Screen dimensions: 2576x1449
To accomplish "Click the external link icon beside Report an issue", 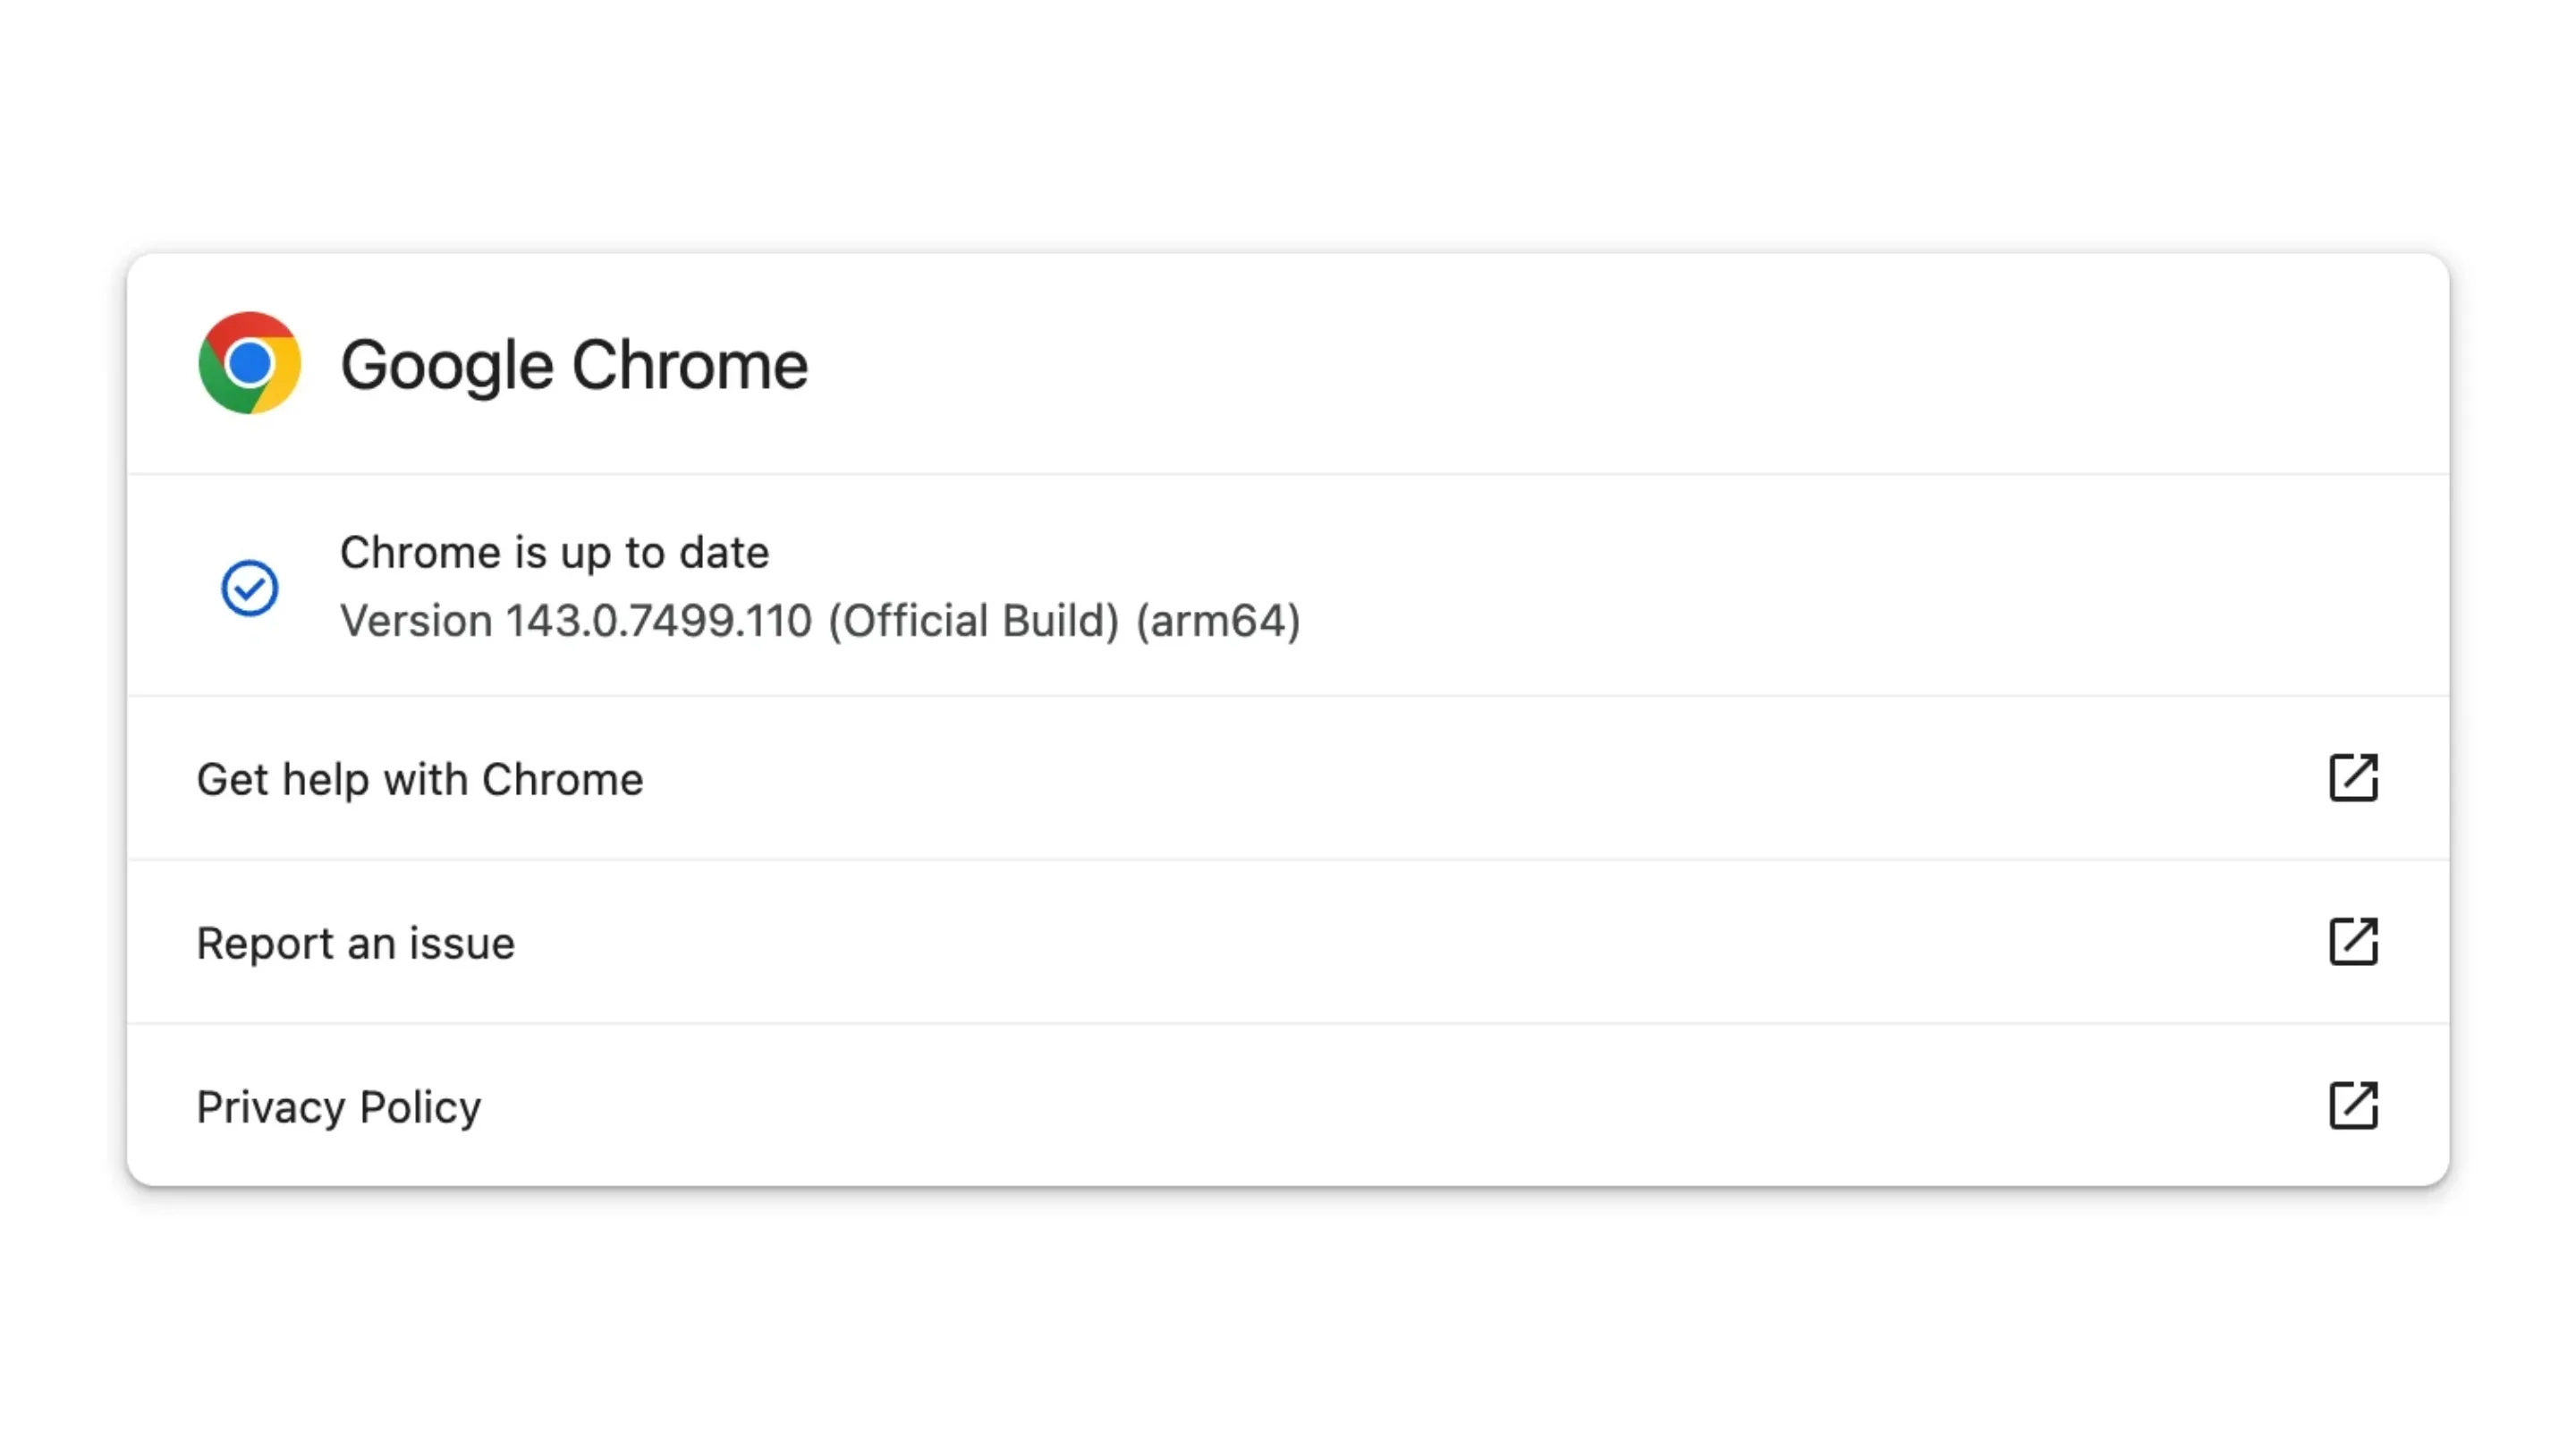I will coord(2354,942).
